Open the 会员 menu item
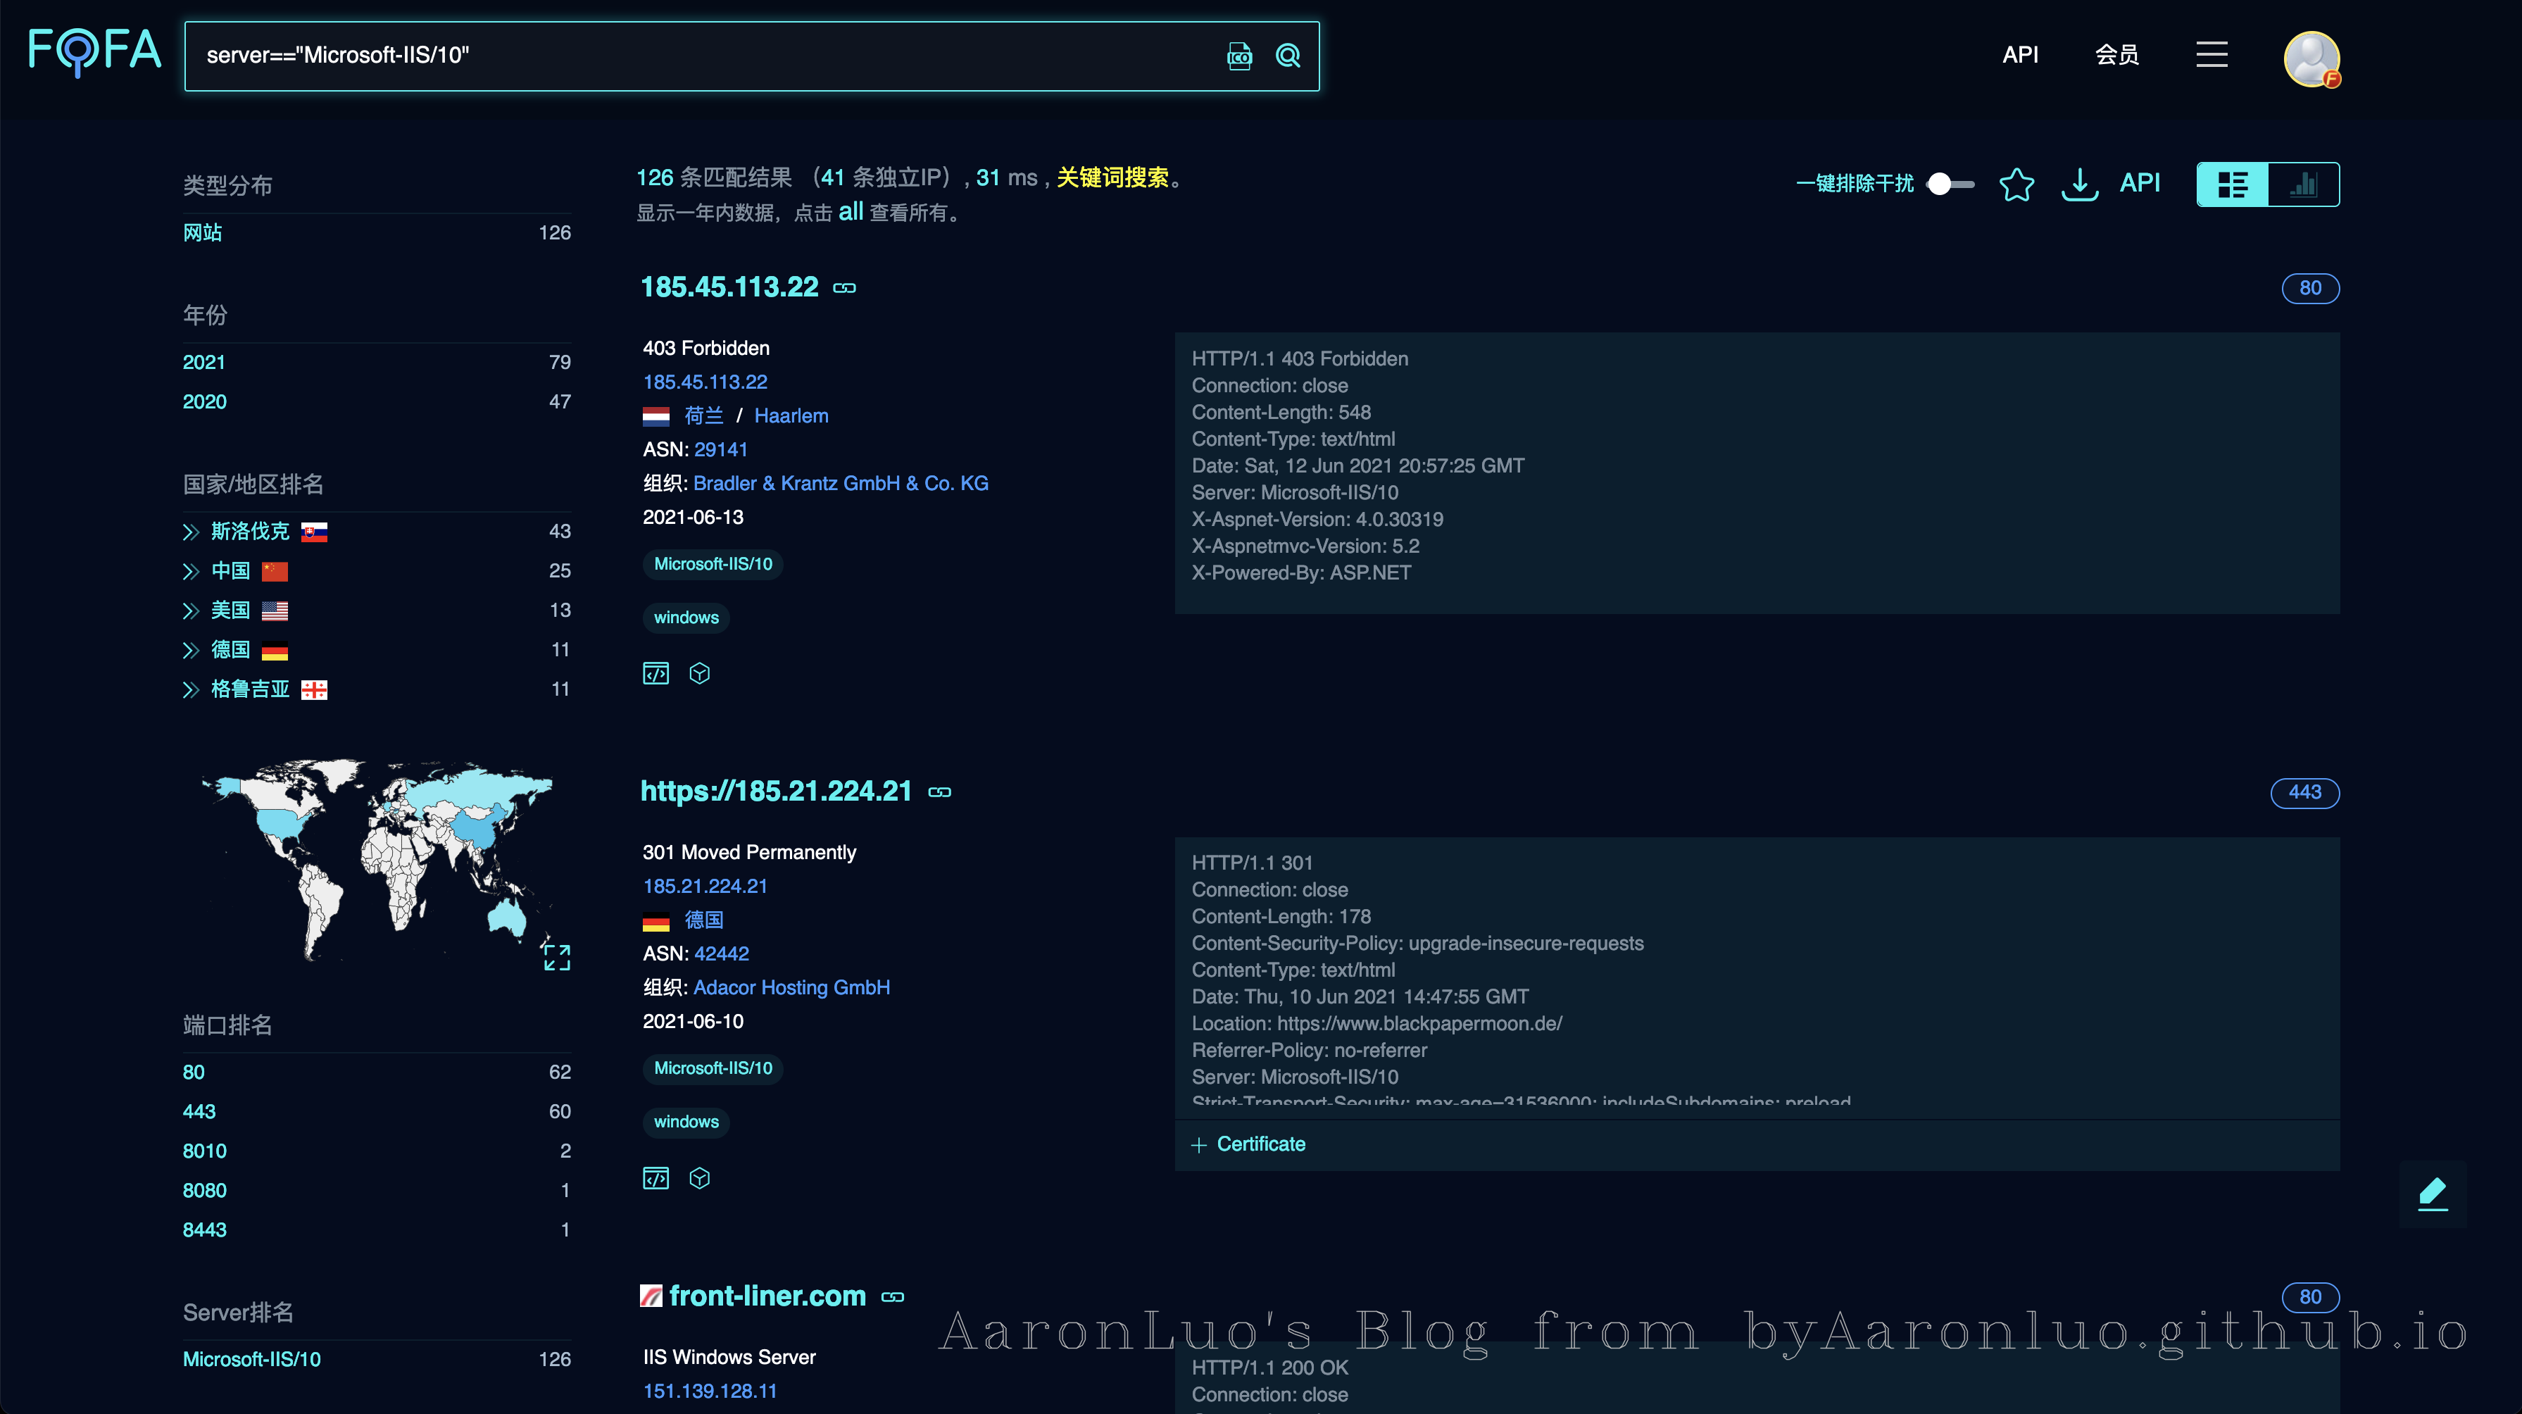Viewport: 2522px width, 1414px height. 2116,55
